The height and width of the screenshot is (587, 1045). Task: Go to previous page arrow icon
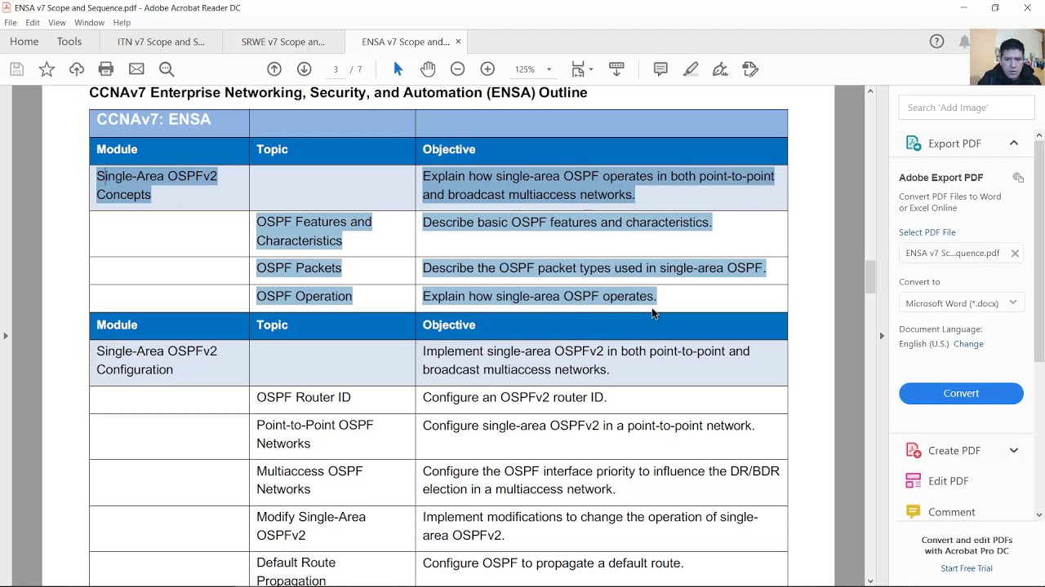tap(274, 69)
